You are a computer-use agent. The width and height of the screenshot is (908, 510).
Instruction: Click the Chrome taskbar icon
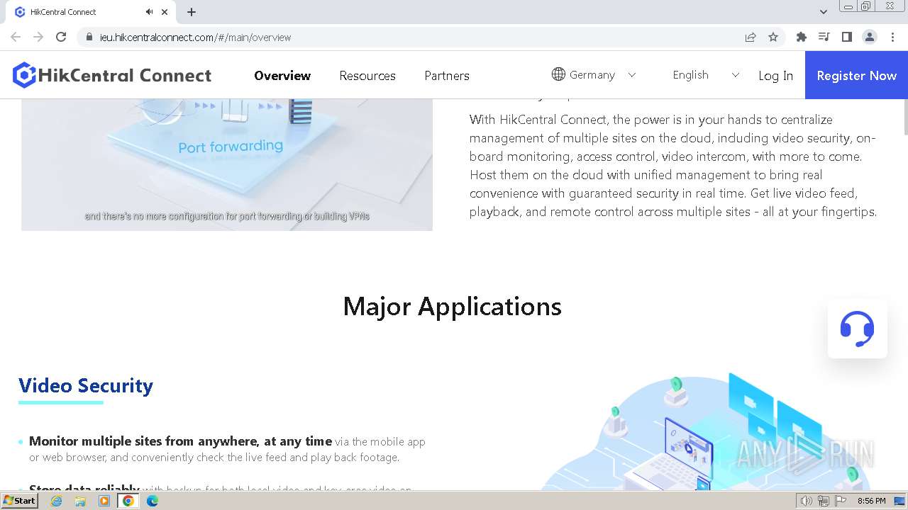(x=128, y=501)
